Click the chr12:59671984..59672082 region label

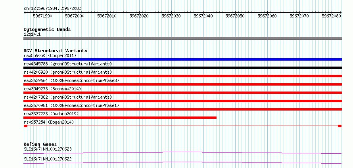pyautogui.click(x=52, y=8)
